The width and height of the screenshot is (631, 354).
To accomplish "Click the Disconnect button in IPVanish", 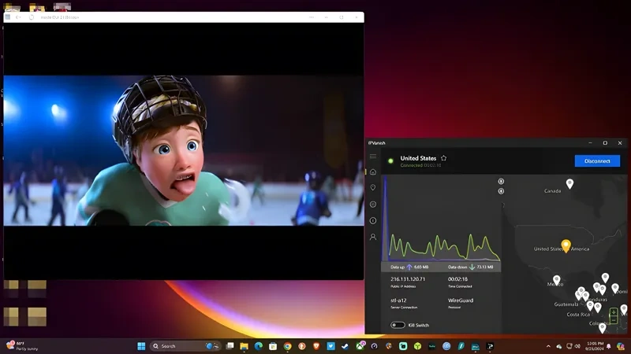I will coord(597,161).
